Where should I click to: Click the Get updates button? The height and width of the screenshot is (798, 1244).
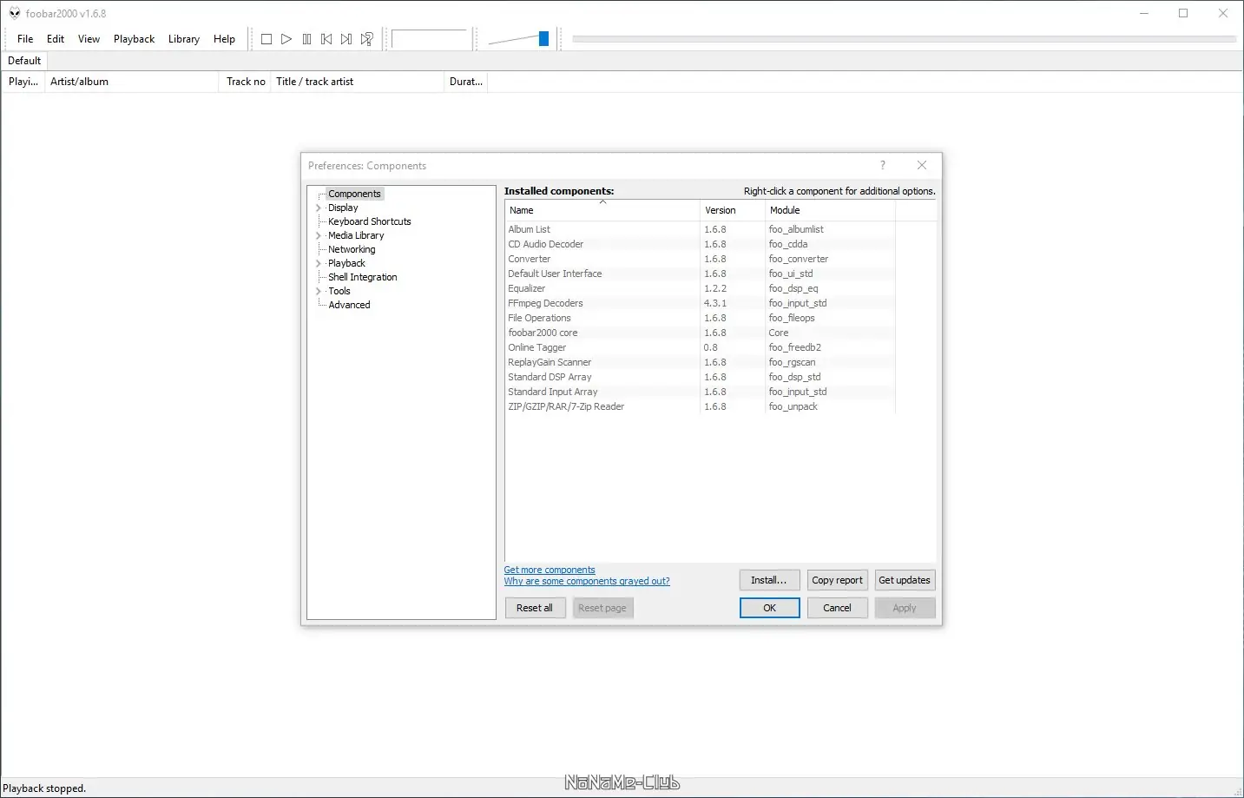[x=905, y=580]
